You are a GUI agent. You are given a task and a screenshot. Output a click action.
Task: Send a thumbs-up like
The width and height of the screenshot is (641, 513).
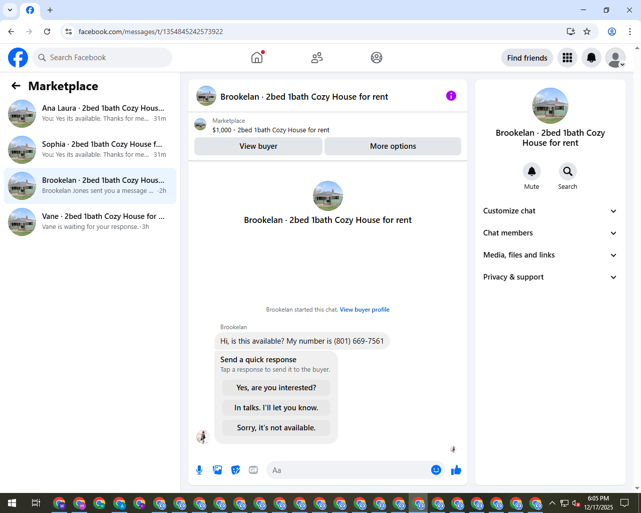pyautogui.click(x=456, y=470)
